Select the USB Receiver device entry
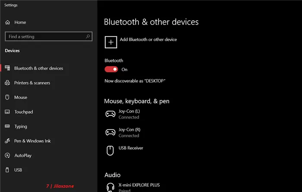This screenshot has height=192, width=302. (124, 151)
